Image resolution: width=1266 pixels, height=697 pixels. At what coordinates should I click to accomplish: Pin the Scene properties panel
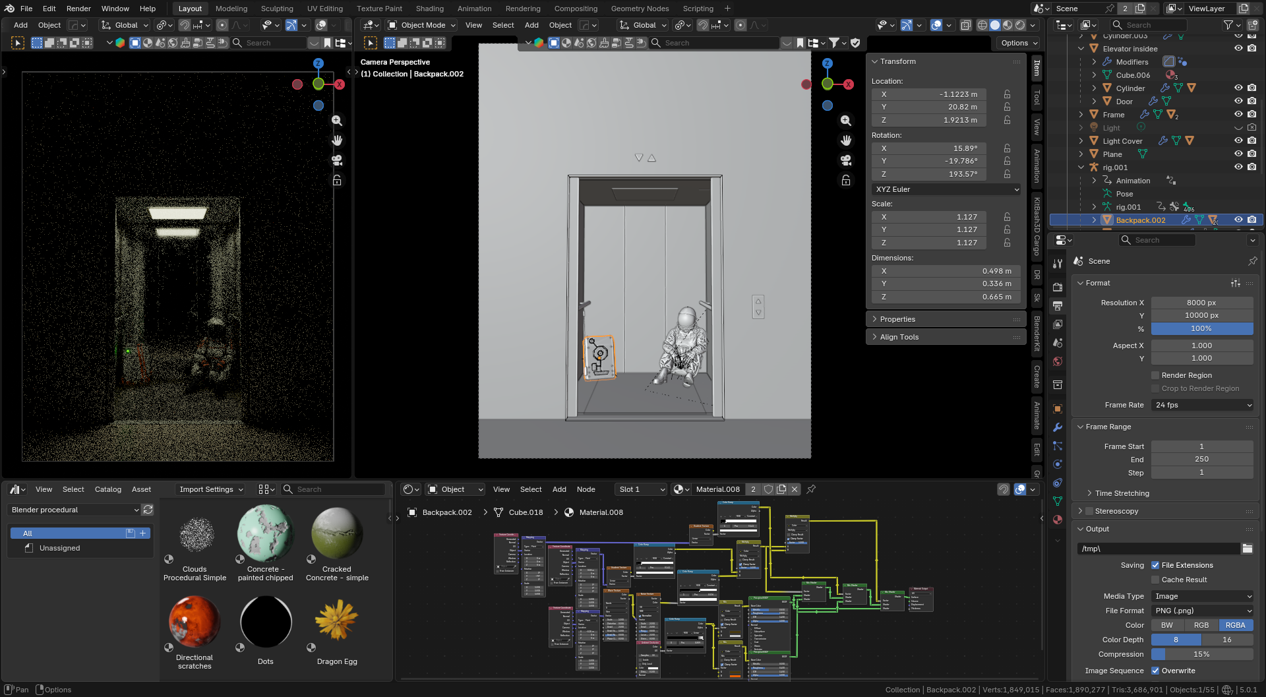(x=1252, y=261)
